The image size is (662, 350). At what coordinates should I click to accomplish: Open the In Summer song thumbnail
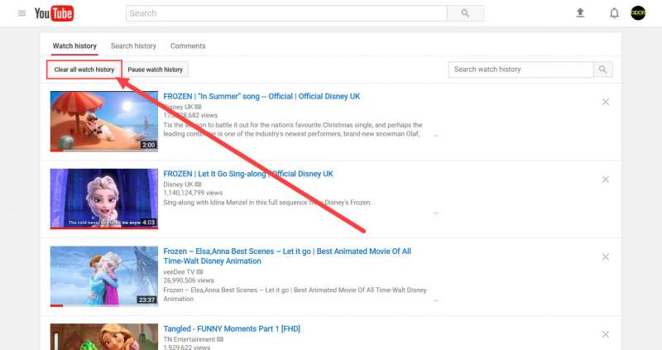tap(104, 121)
